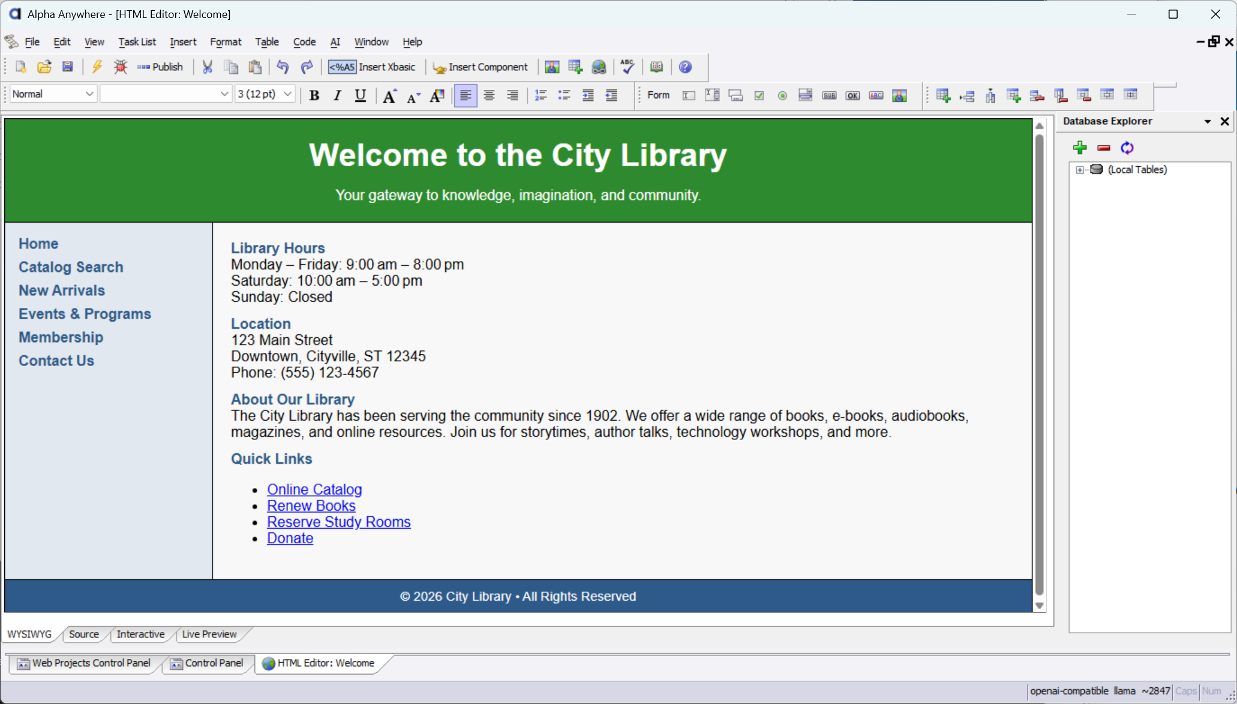This screenshot has height=704, width=1237.
Task: Click red minus in Database Explorer
Action: tap(1103, 148)
